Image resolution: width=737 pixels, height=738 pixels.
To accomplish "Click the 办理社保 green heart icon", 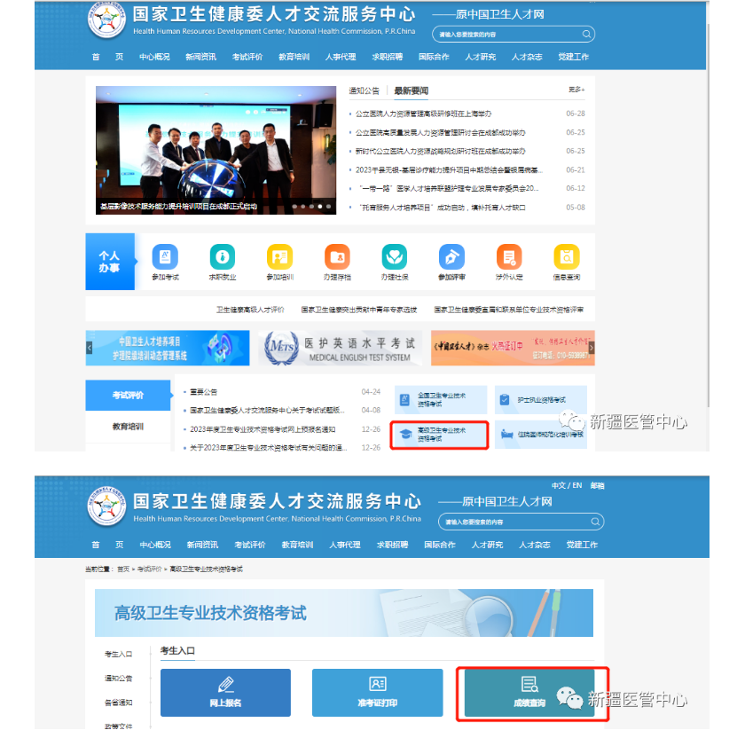I will [395, 257].
